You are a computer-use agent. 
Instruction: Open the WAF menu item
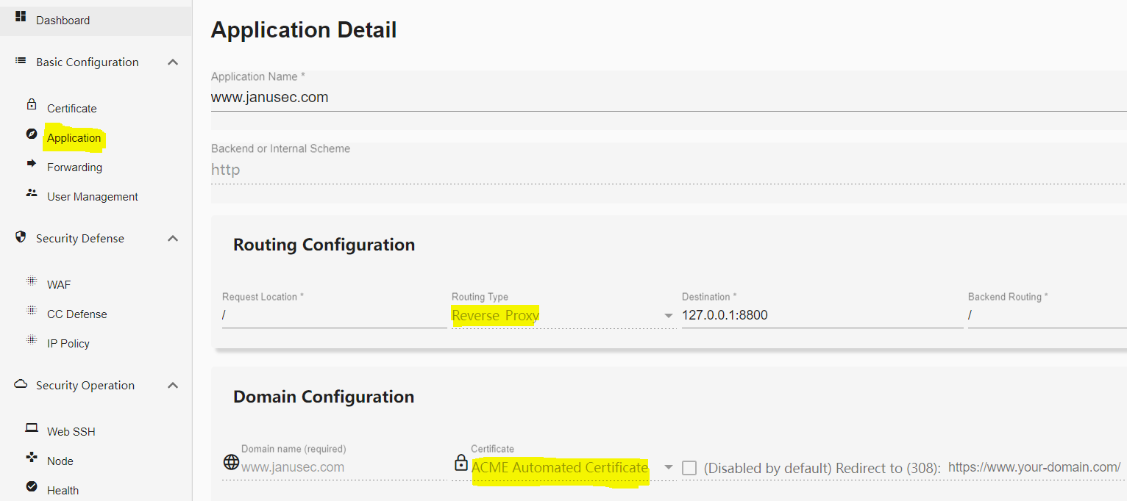pos(59,284)
